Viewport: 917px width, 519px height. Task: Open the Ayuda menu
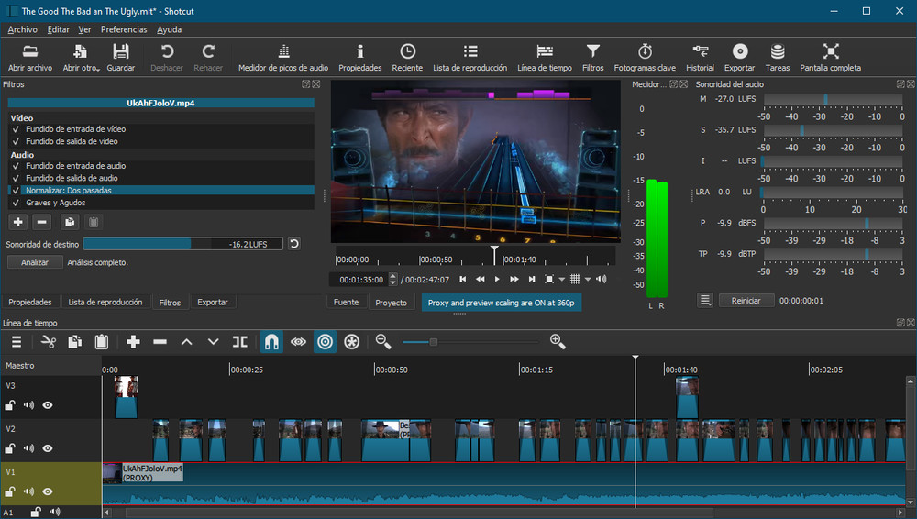(x=169, y=29)
